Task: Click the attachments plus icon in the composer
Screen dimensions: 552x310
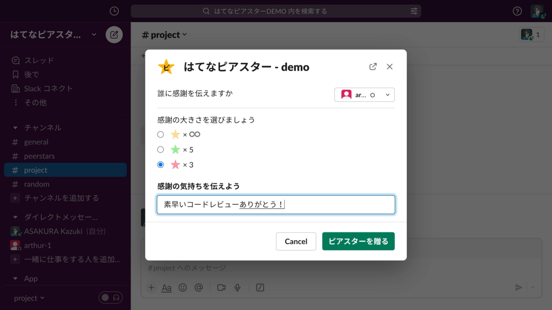Action: click(151, 287)
